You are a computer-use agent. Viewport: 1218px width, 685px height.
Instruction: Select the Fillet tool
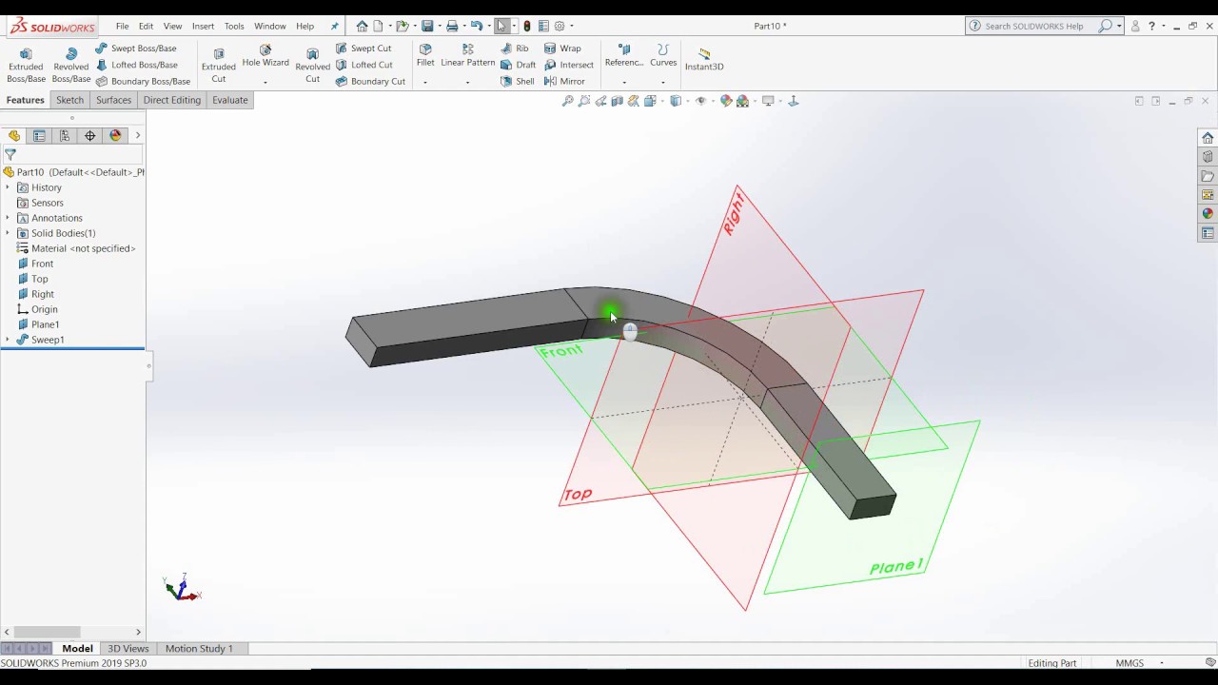coord(425,56)
